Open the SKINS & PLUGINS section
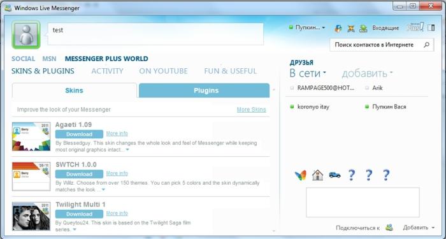This screenshot has height=239, width=446. click(x=43, y=71)
